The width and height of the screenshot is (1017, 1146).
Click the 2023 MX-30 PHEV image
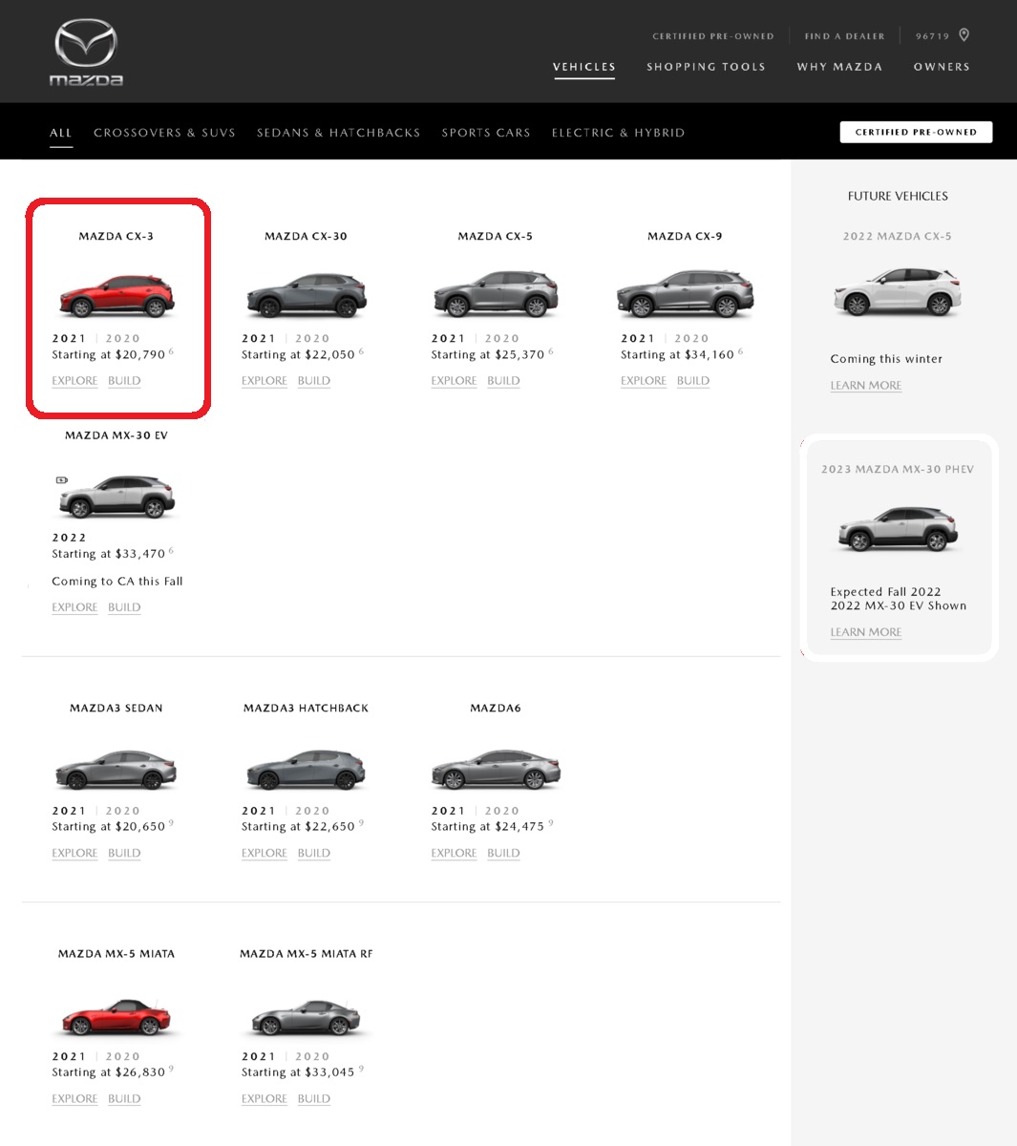tap(898, 529)
